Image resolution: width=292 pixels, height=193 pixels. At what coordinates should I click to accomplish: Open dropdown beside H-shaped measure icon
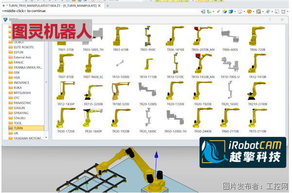tap(288, 12)
